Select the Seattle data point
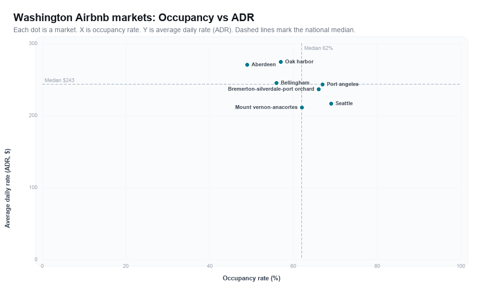Screen dimensions: 480x288 pyautogui.click(x=331, y=104)
